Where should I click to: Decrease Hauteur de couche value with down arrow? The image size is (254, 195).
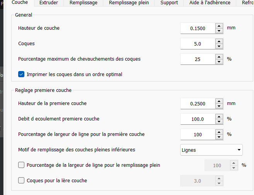click(219, 31)
